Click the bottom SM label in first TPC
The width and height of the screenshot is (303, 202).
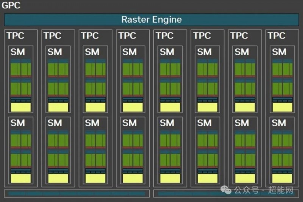click(17, 123)
